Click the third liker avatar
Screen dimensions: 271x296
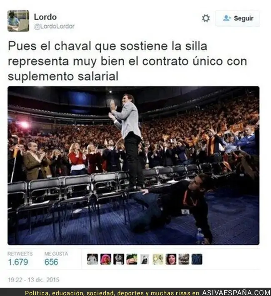[x=118, y=259]
